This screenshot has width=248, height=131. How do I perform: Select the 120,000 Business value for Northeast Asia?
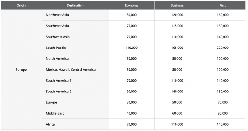tap(177, 15)
